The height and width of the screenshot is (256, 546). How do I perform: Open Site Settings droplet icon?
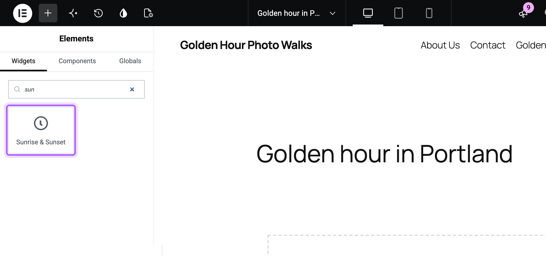[x=123, y=13]
